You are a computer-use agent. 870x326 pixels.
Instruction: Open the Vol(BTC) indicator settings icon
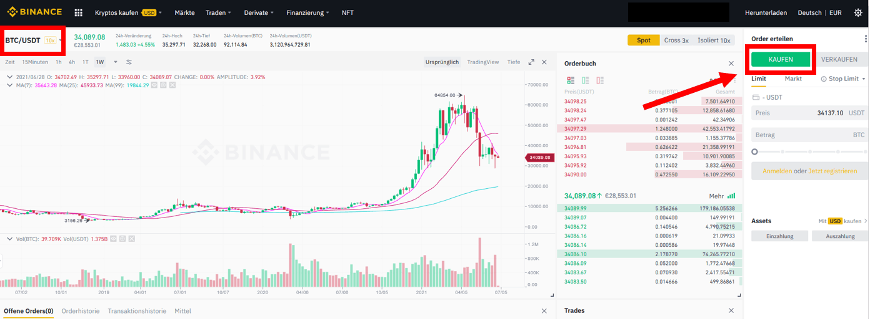[122, 238]
